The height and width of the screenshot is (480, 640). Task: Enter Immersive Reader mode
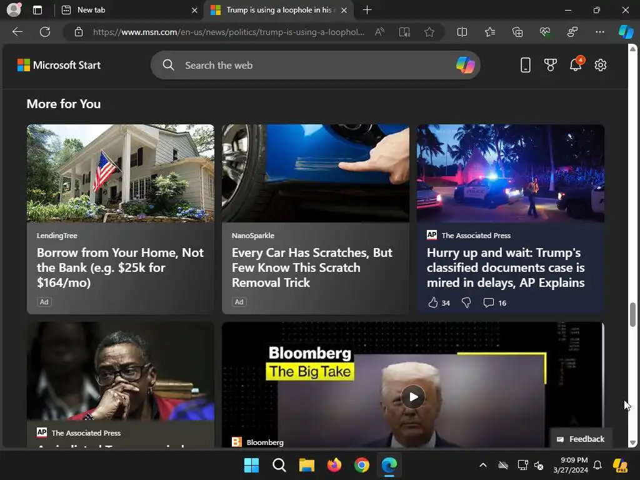coord(404,32)
